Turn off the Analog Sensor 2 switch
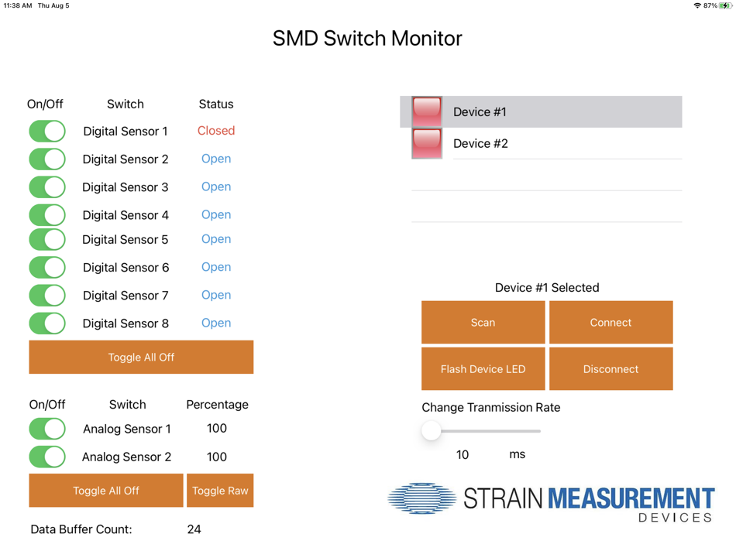 coord(47,457)
